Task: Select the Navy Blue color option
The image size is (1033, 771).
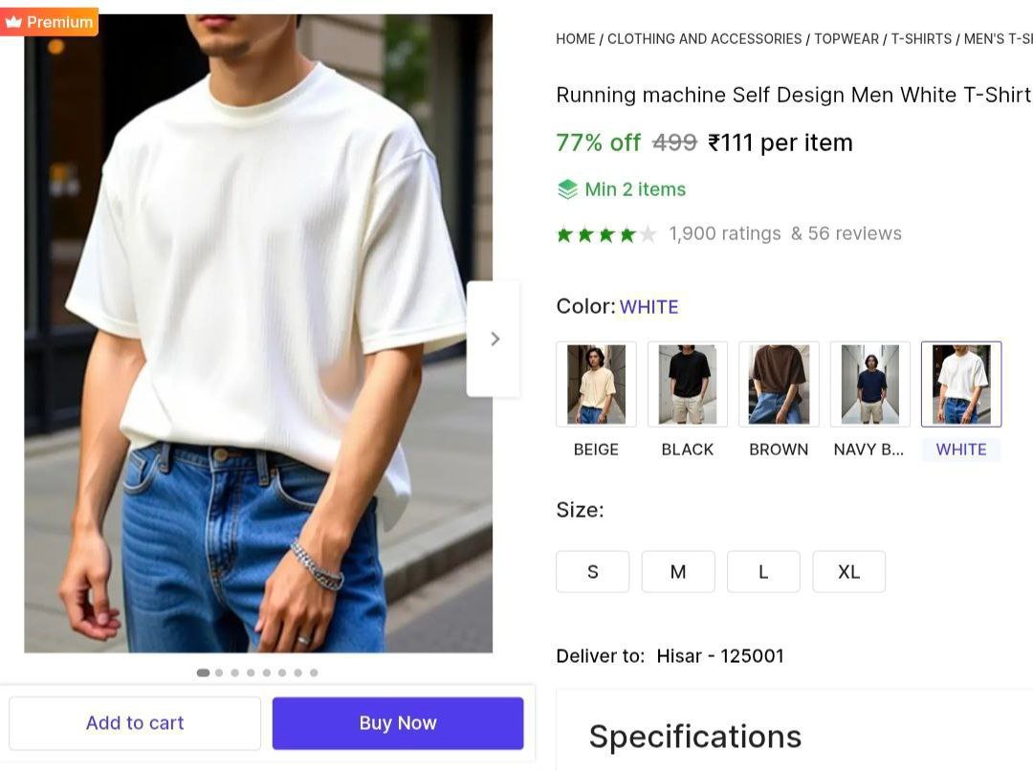Action: point(869,385)
